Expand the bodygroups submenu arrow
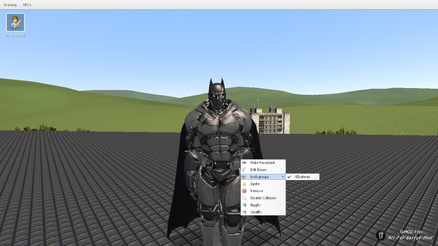 point(283,177)
